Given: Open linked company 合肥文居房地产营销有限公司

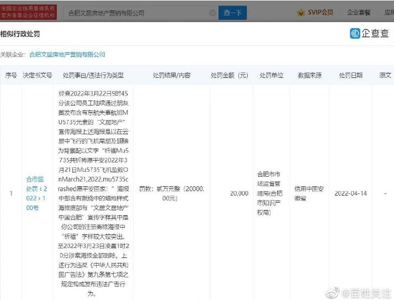Looking at the screenshot, I should point(67,54).
